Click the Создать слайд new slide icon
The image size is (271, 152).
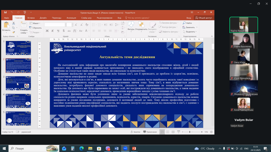tap(24, 26)
